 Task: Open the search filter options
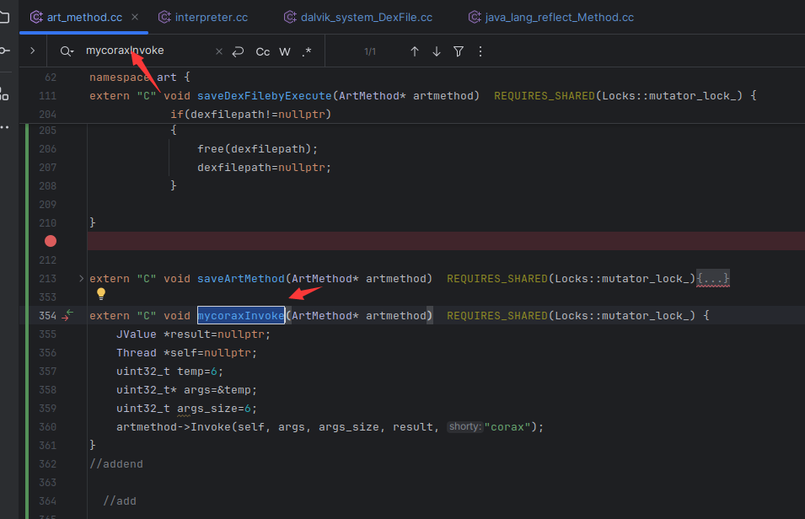(459, 51)
